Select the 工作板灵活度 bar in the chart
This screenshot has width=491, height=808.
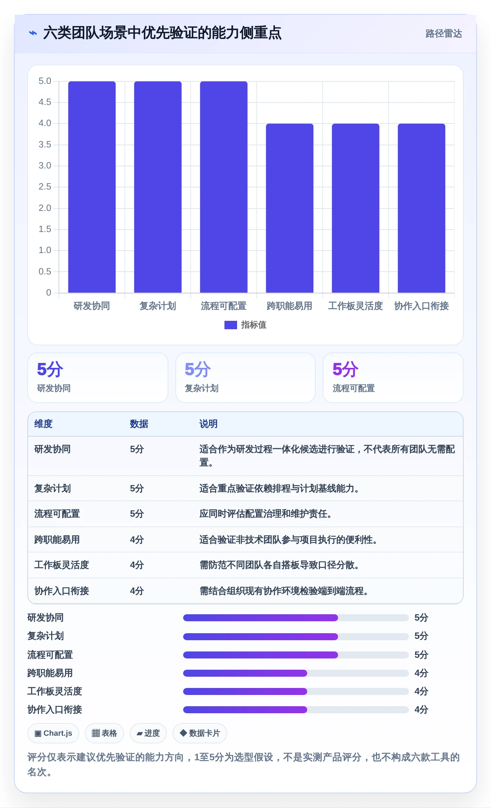[x=356, y=208]
